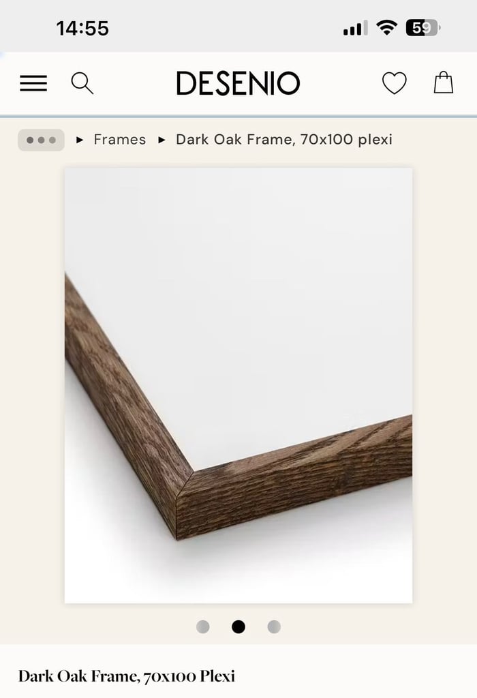Open the hamburger navigation menu
477x698 pixels.
click(33, 83)
